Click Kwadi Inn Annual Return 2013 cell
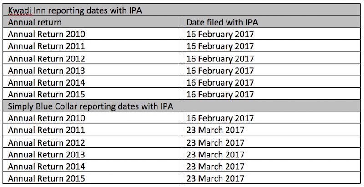Image resolution: width=364 pixels, height=187 pixels. click(x=93, y=71)
